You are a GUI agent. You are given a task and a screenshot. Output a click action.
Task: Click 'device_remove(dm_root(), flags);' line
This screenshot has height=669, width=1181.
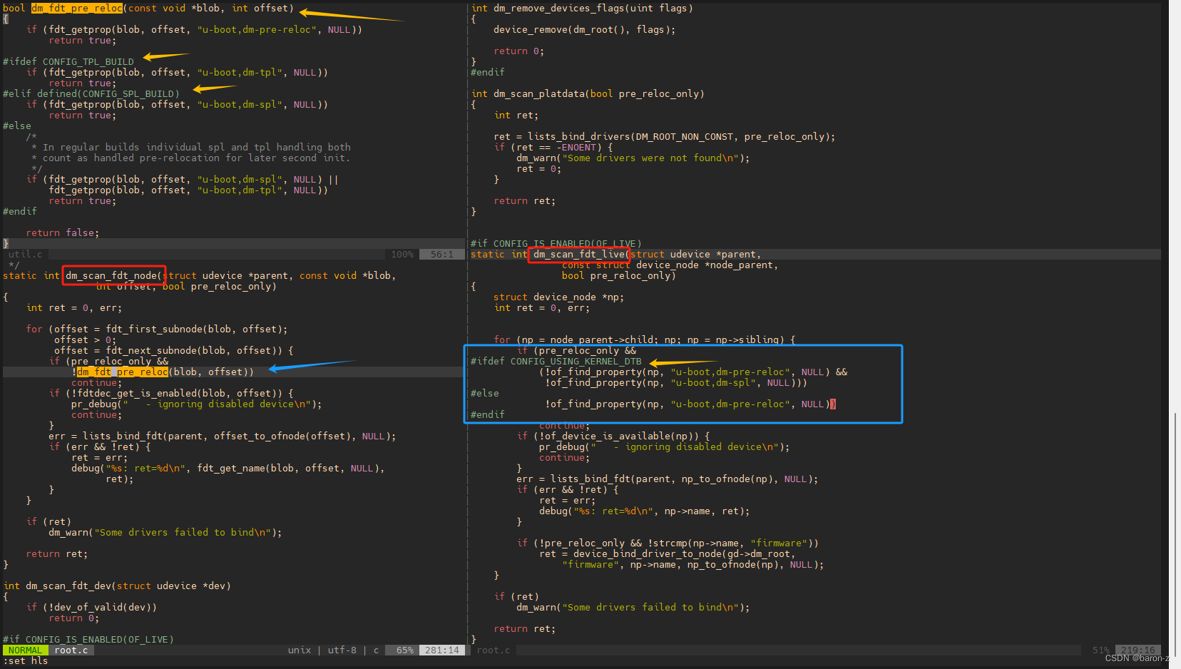pos(585,29)
